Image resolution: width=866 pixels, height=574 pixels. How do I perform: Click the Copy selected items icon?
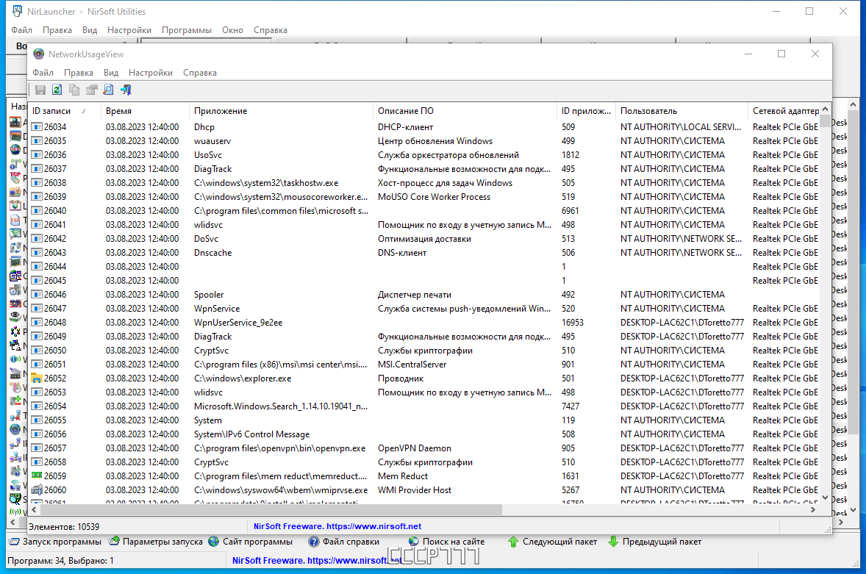pos(74,90)
